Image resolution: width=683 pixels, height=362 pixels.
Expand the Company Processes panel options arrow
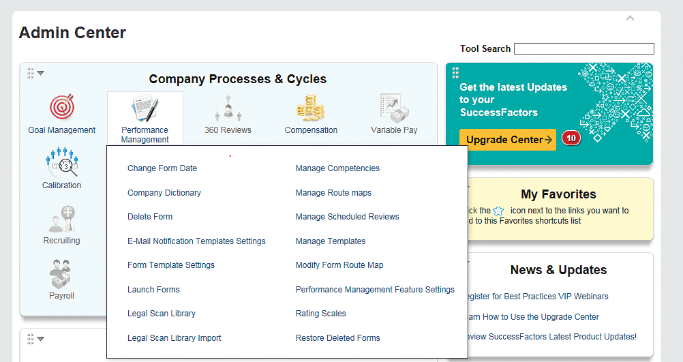[x=41, y=73]
